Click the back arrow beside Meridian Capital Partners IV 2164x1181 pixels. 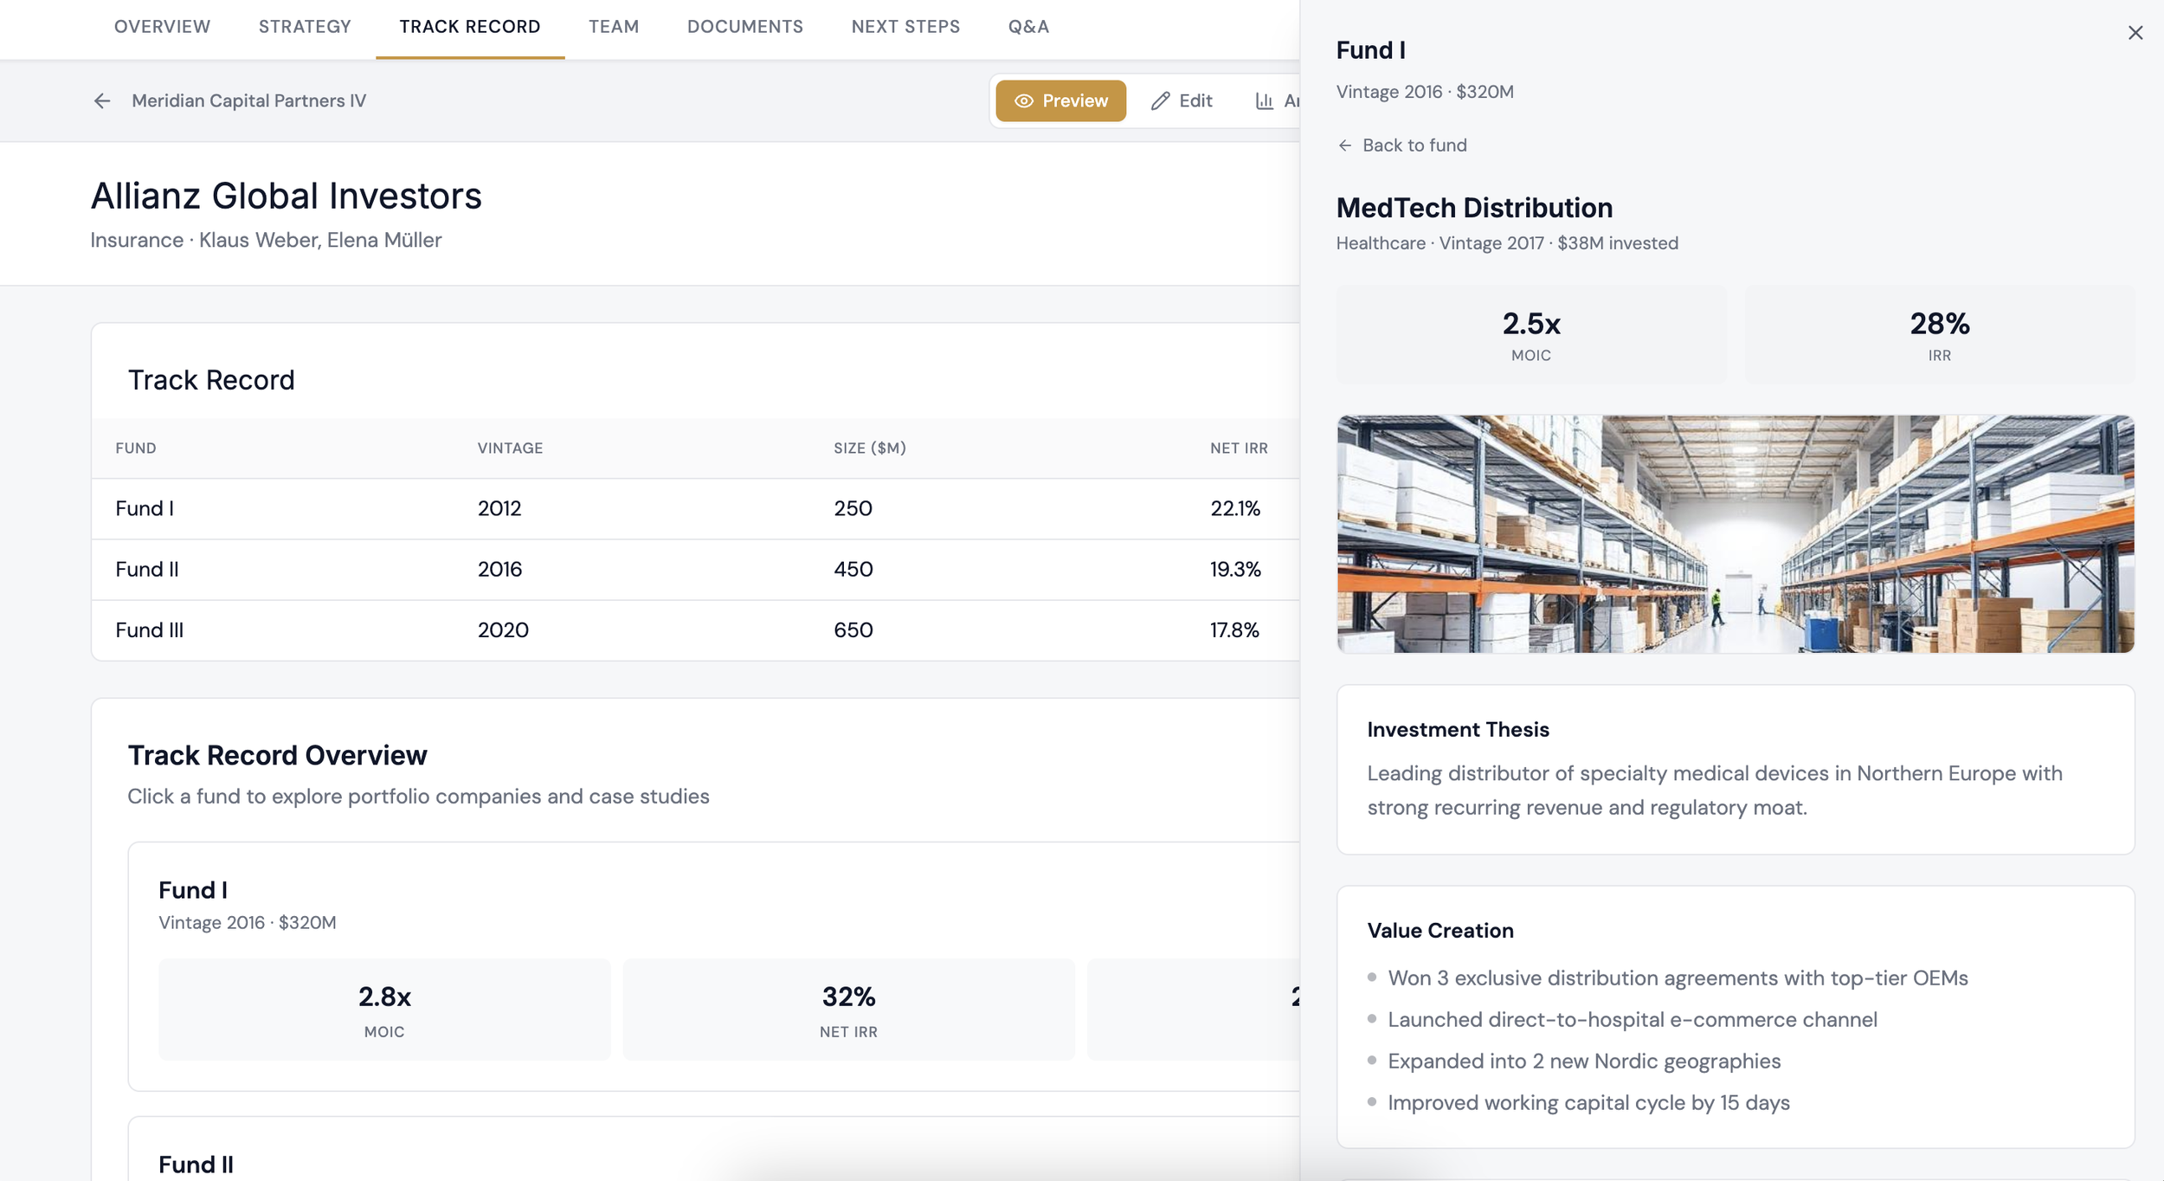[102, 101]
